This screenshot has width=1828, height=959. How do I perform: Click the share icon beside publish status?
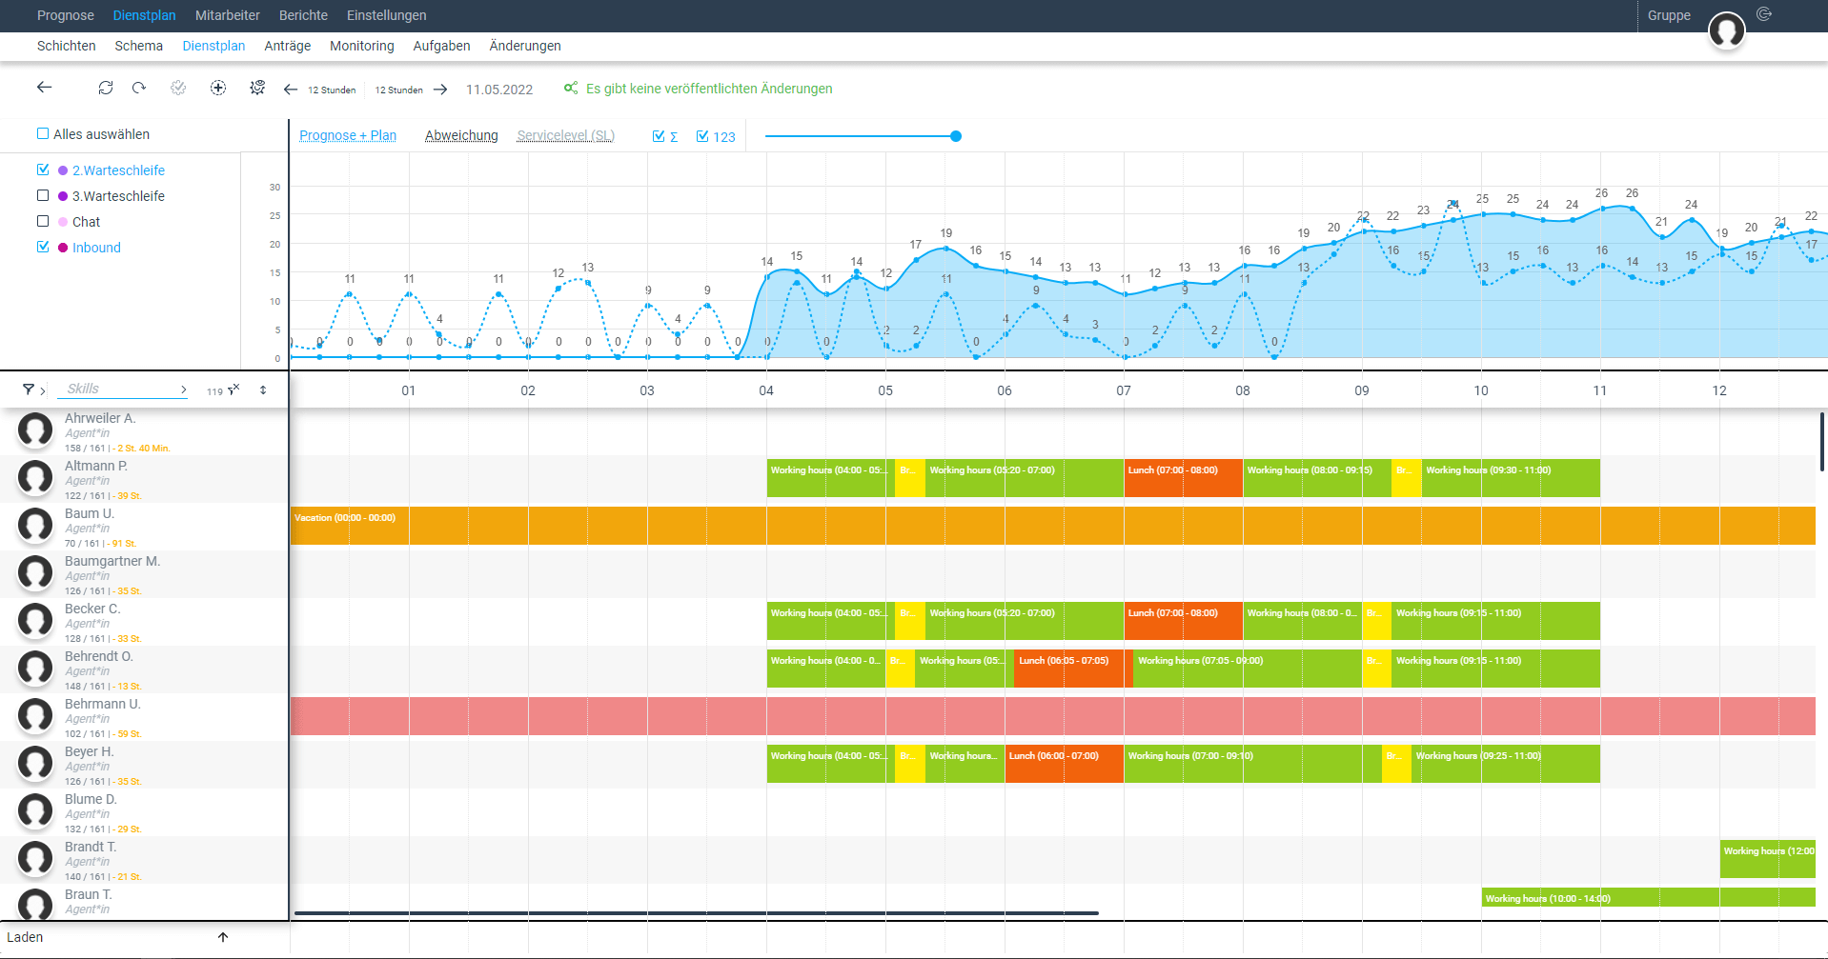571,88
